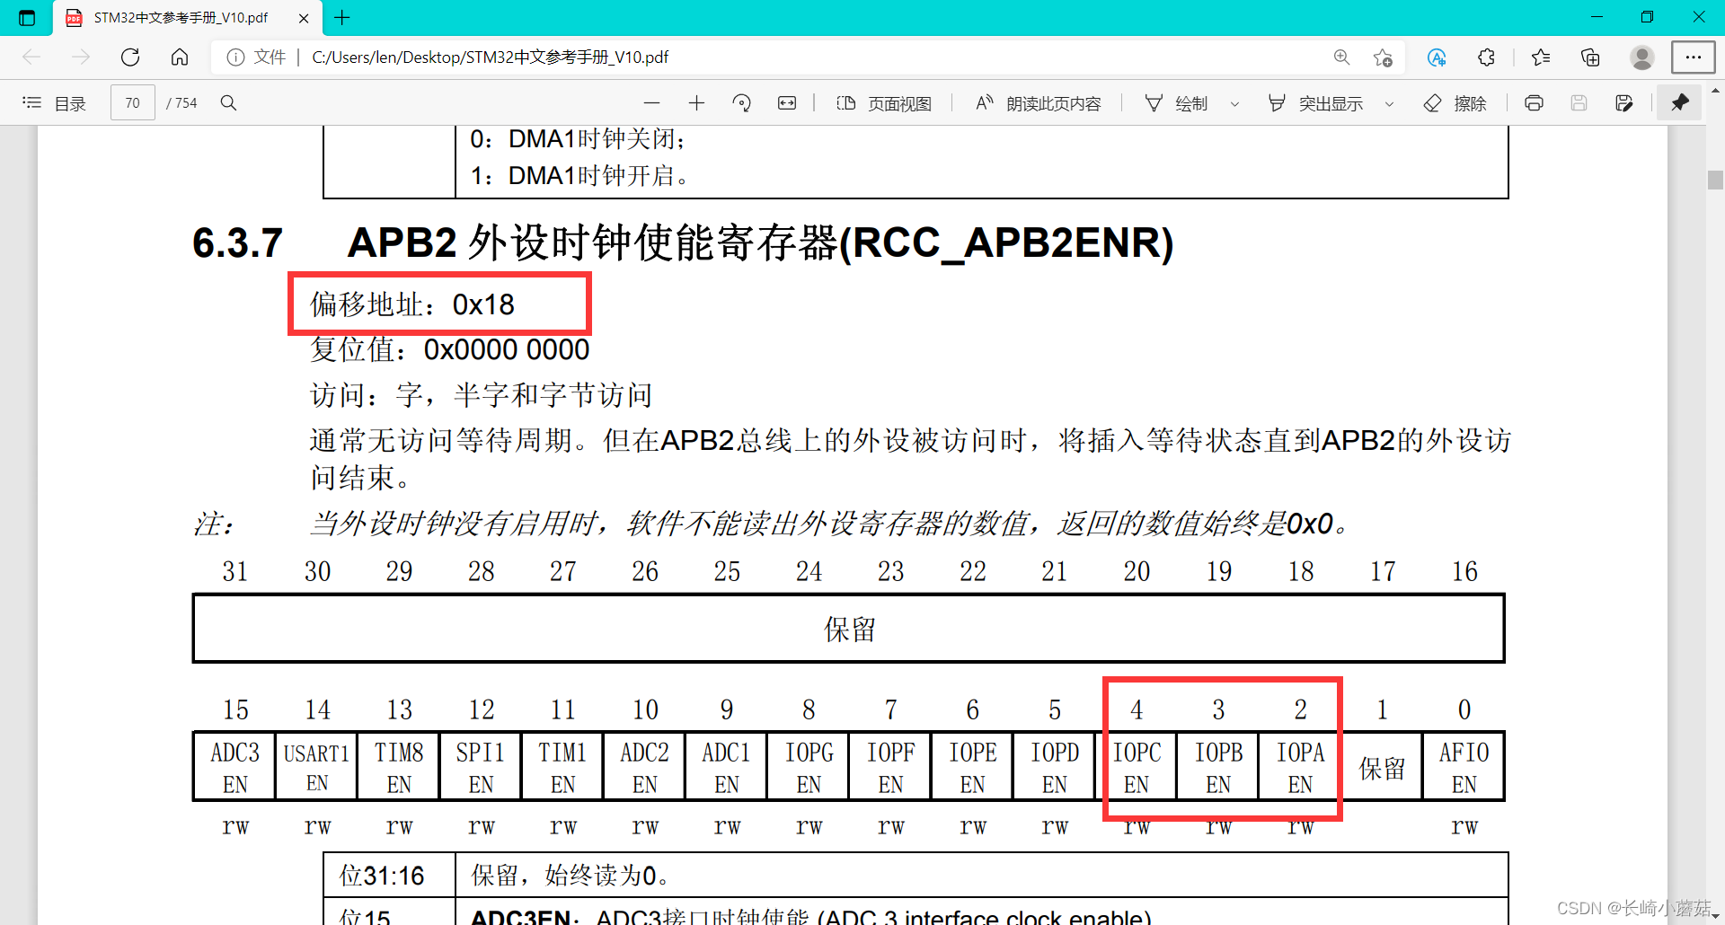Select the 突出显示 highlight tool
This screenshot has height=925, width=1725.
tap(1315, 103)
